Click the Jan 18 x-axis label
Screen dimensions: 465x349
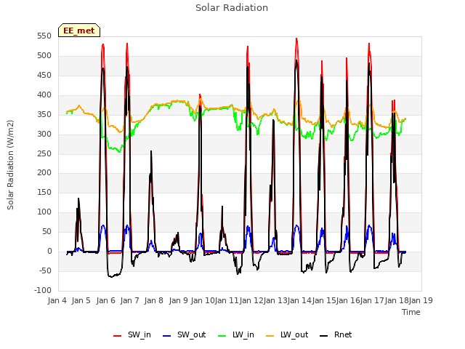click(x=397, y=300)
